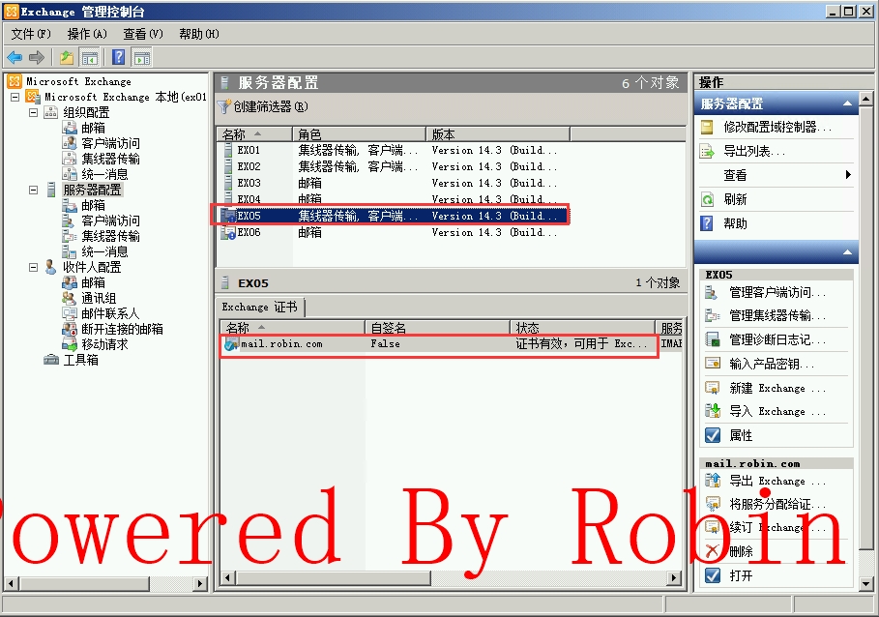The width and height of the screenshot is (879, 617).
Task: Select server row EX06
Action: tap(391, 232)
